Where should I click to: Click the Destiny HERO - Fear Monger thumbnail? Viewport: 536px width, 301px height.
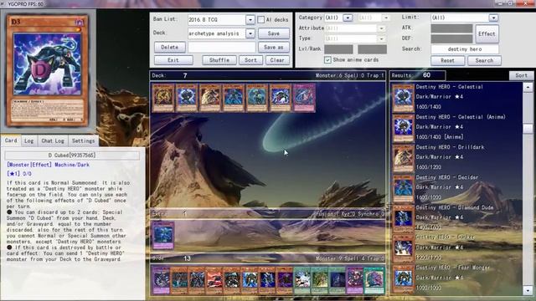click(x=403, y=278)
